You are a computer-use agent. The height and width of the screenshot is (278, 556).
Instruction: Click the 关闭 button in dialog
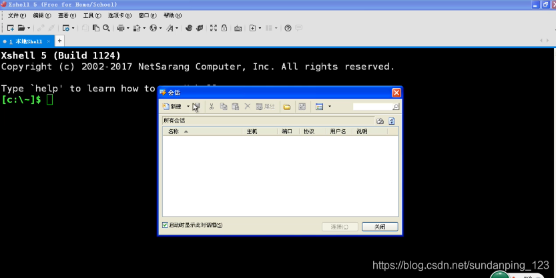(x=380, y=227)
